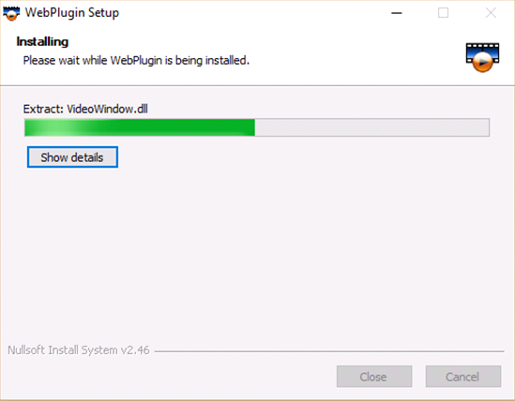Click the "Nullsoft Install System v2.46" label

point(79,350)
